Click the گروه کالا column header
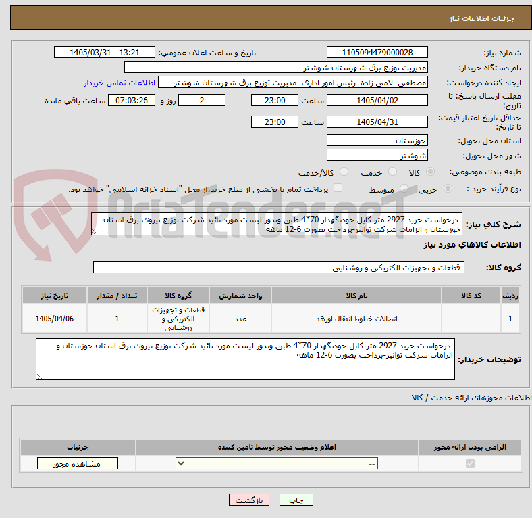 [x=178, y=296]
